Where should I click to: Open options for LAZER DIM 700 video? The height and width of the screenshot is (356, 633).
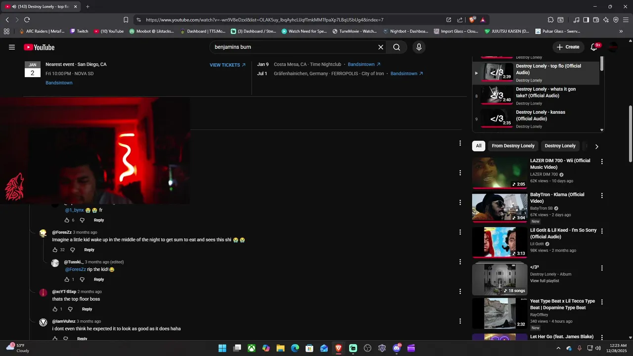coord(602,162)
